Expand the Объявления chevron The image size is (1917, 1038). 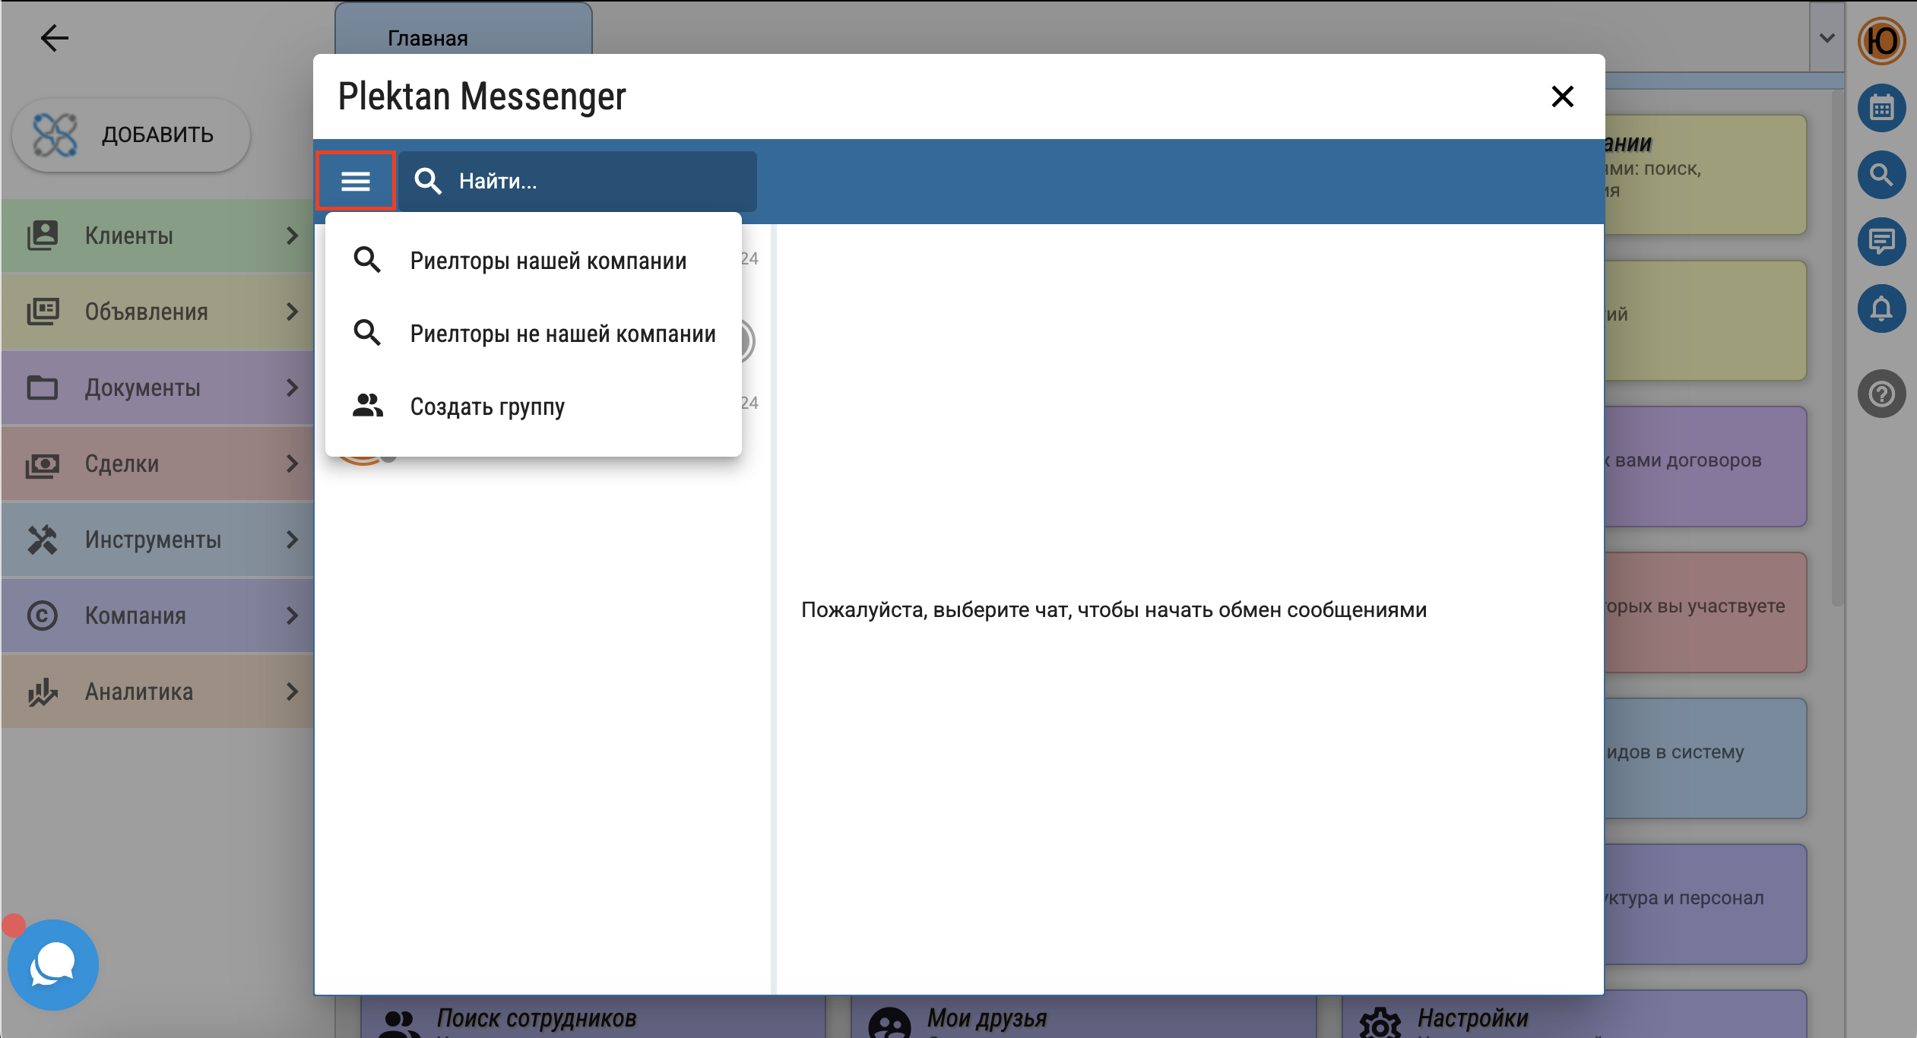[292, 312]
